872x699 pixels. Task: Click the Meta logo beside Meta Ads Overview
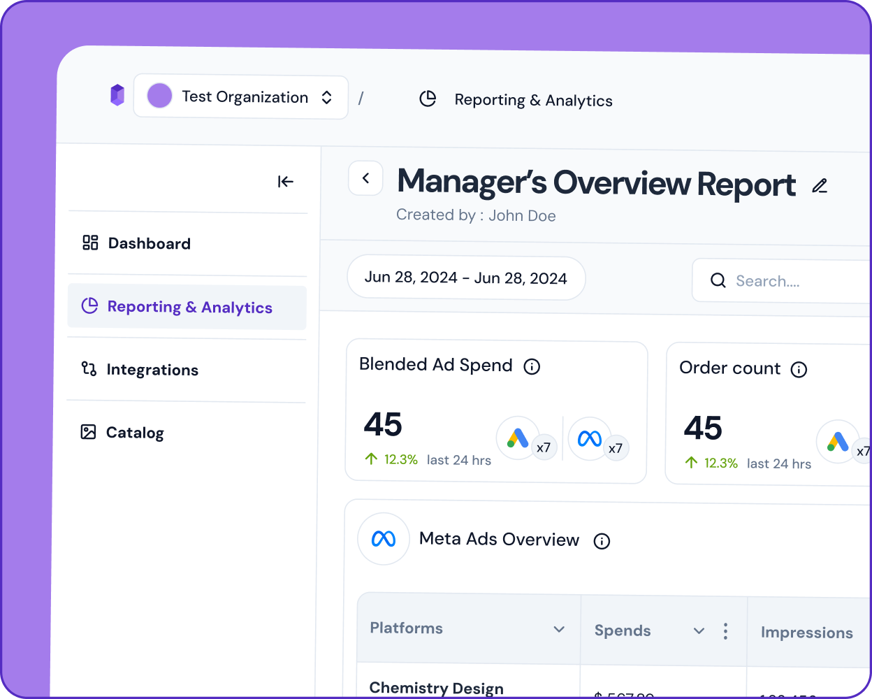tap(384, 539)
